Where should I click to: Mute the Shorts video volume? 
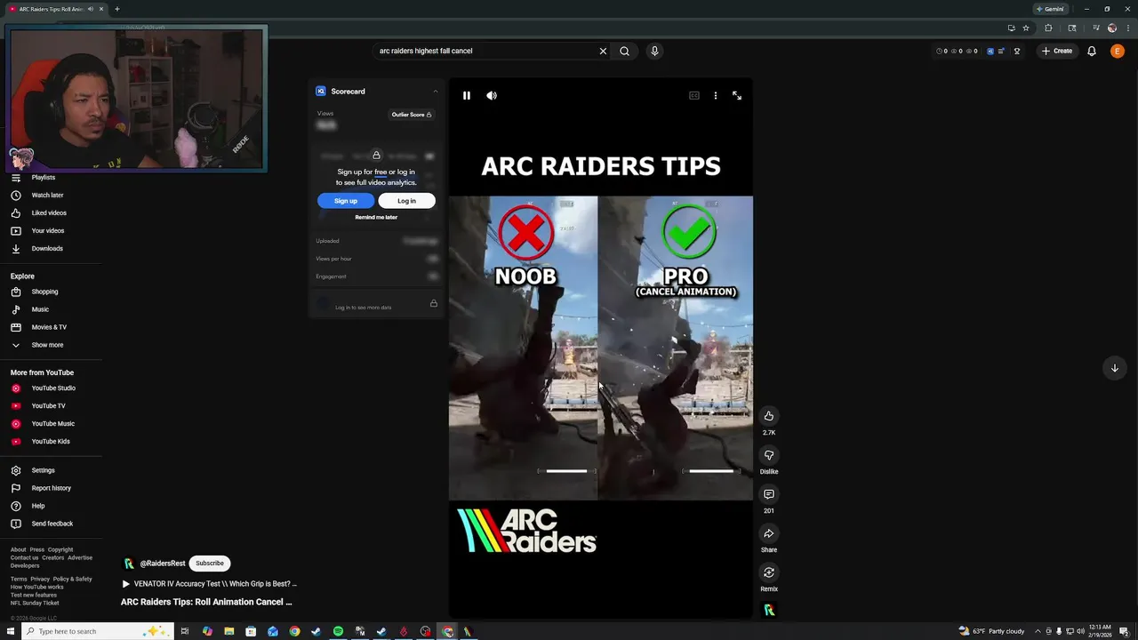tap(492, 95)
